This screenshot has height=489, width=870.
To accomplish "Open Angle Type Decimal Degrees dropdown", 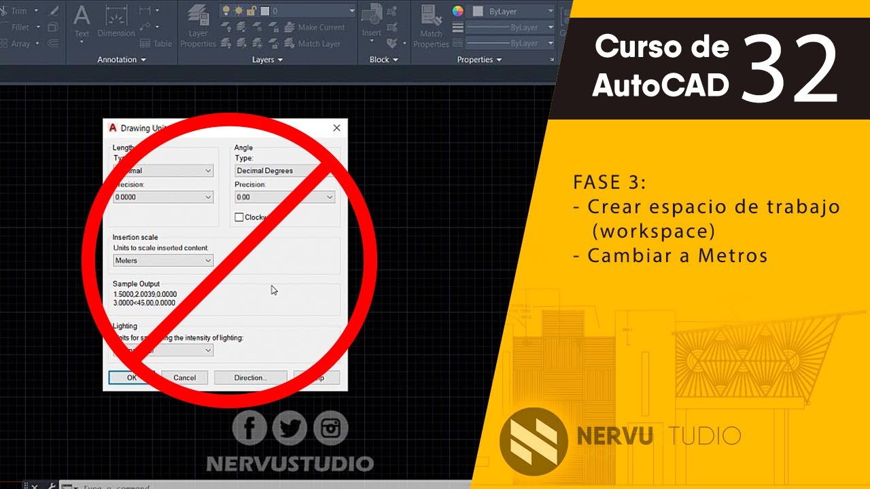I will click(285, 170).
